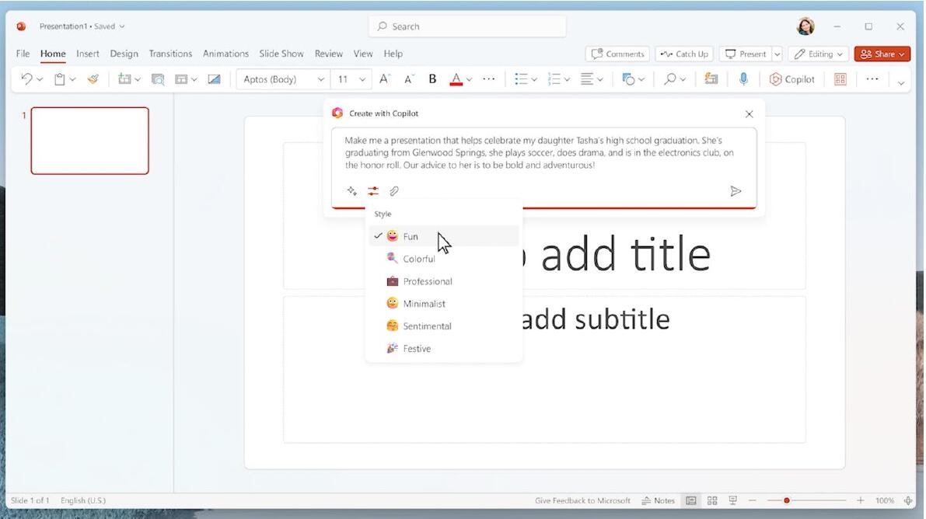Expand the Present options dropdown

coord(777,54)
